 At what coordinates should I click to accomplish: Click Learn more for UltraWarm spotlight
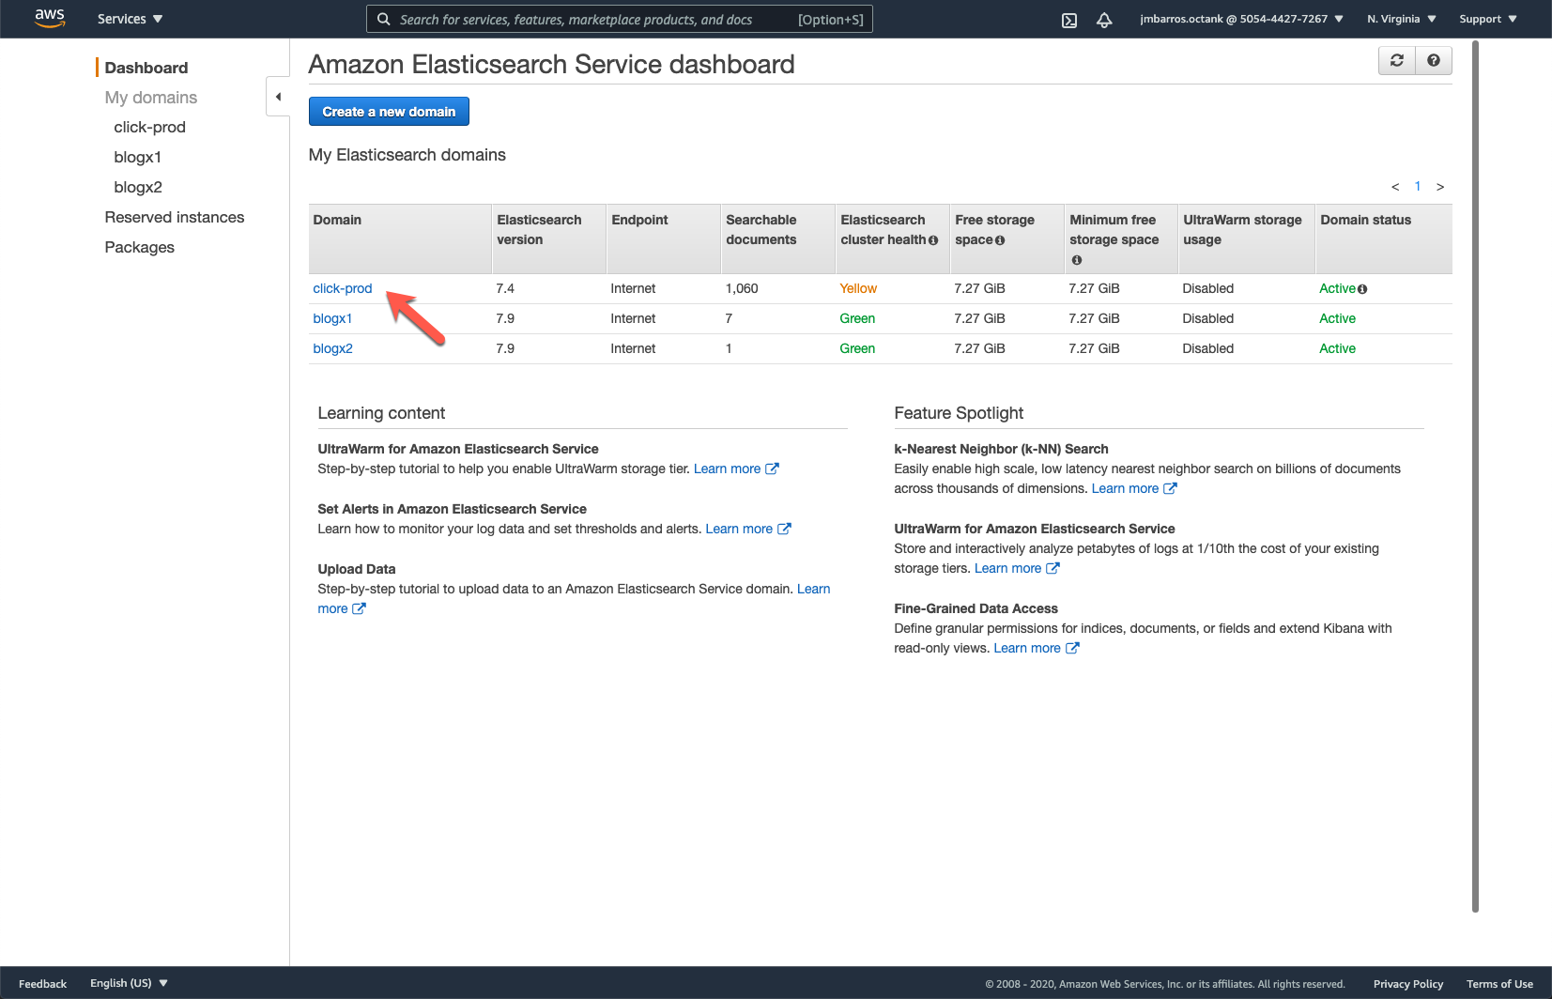coord(1007,568)
